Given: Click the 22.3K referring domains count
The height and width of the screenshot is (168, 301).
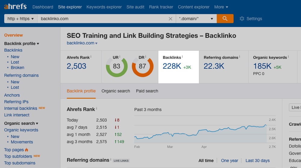Looking at the screenshot, I should (214, 66).
